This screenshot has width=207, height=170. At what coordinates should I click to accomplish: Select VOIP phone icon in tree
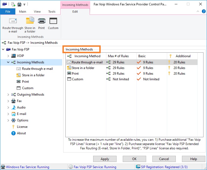click(x=13, y=56)
